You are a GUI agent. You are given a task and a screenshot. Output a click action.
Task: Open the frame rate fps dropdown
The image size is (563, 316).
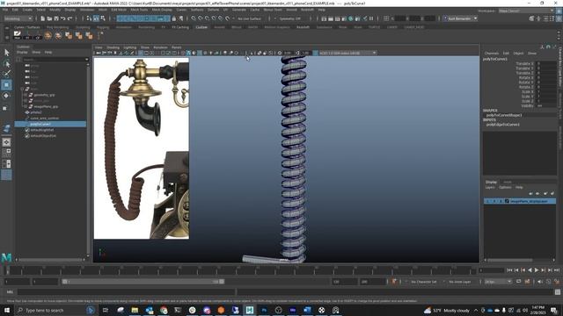498,282
